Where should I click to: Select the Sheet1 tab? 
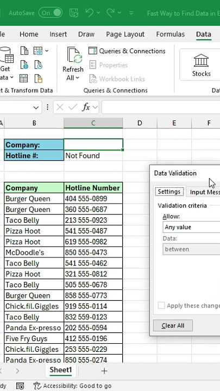coord(61,370)
